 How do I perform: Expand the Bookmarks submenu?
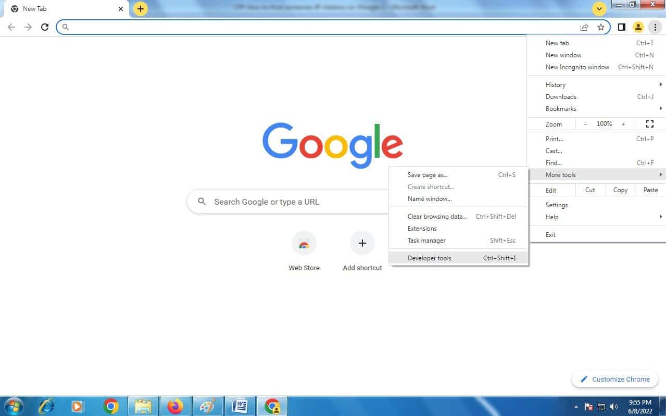(660, 108)
